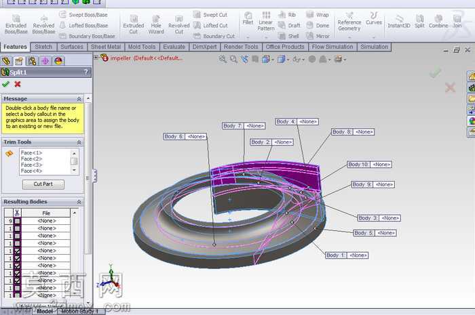Uncheck the fifth resulting body row
475x315 pixels.
(17, 251)
